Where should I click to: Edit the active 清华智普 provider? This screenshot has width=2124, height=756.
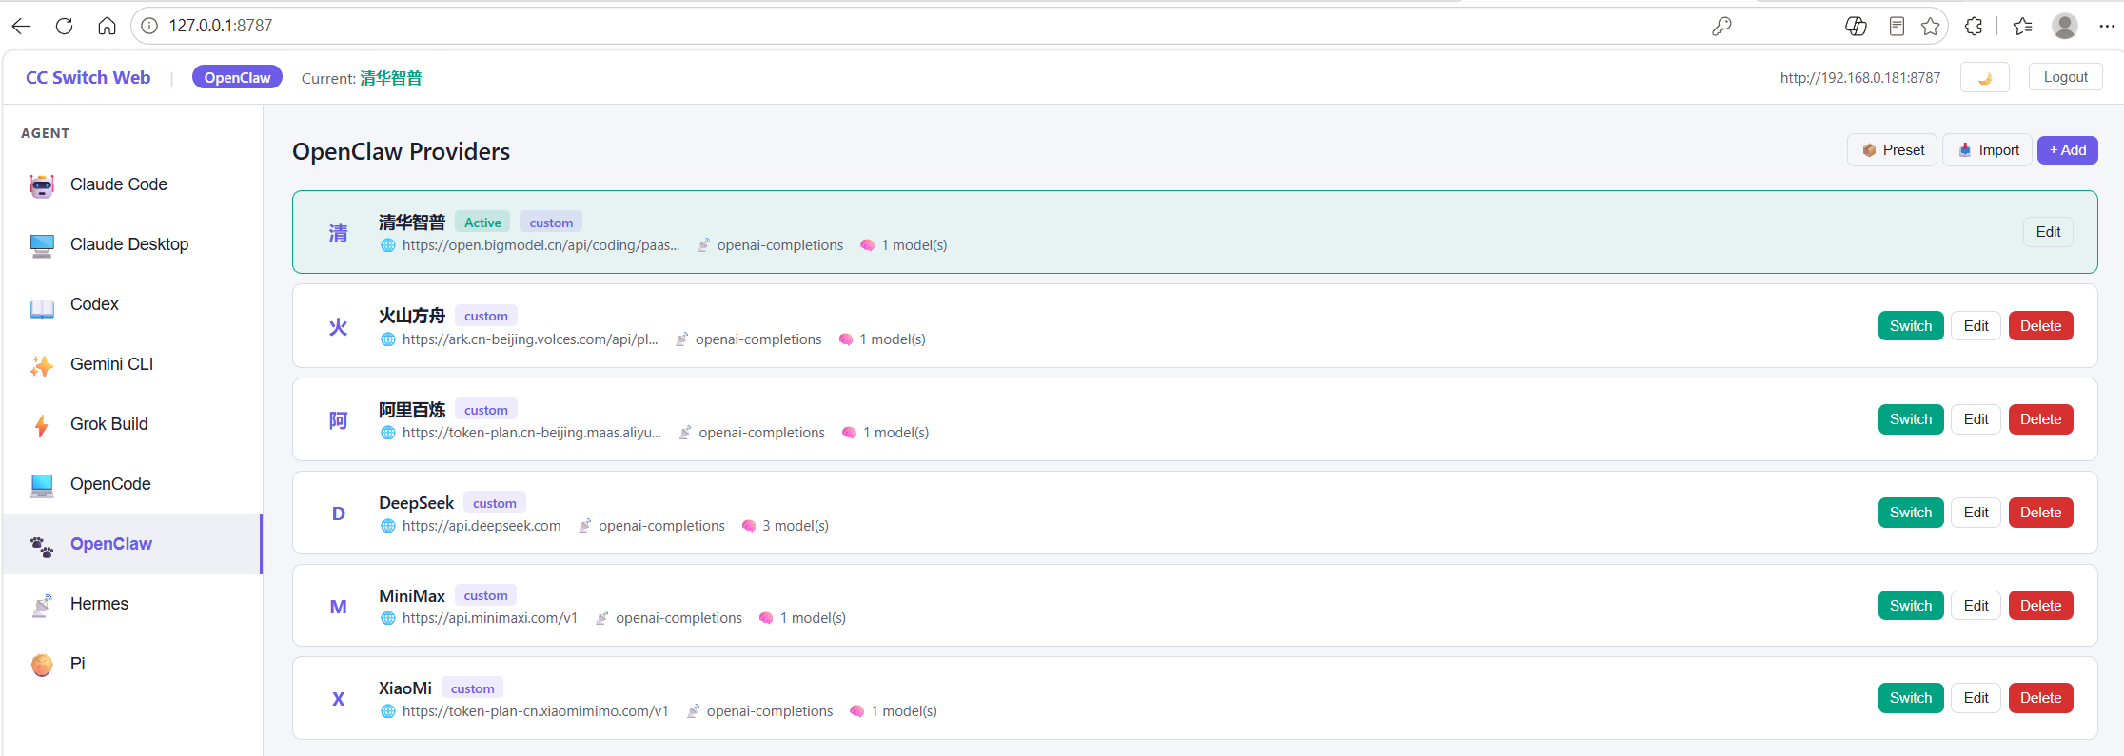point(2048,232)
